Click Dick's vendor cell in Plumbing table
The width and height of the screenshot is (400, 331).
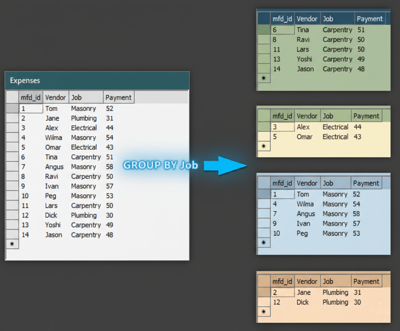pyautogui.click(x=303, y=302)
